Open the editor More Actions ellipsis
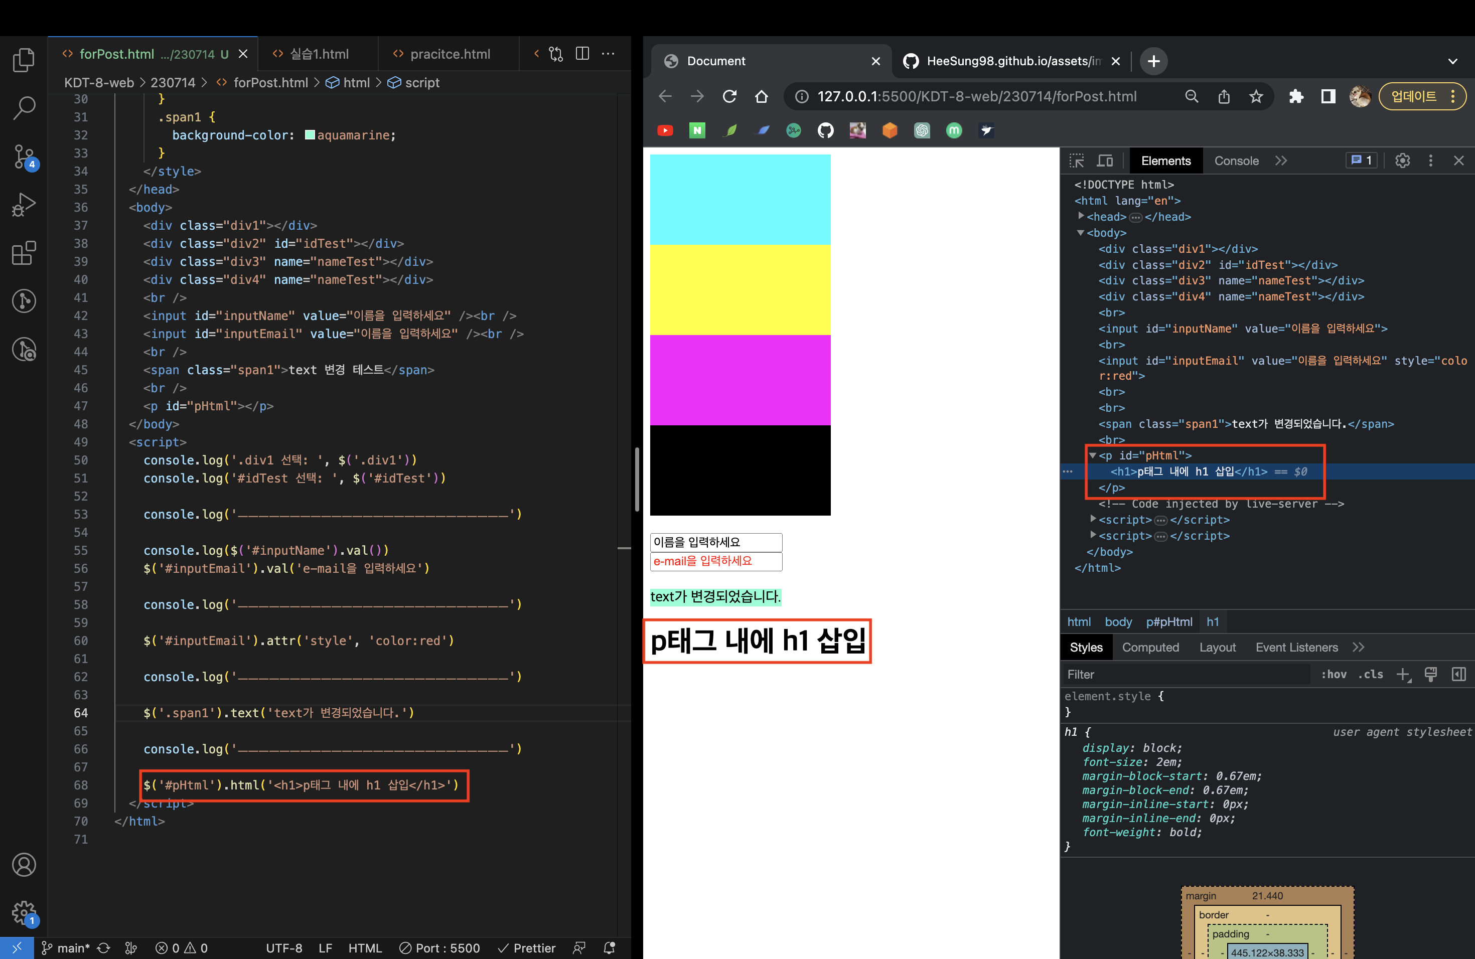This screenshot has width=1475, height=959. (609, 54)
